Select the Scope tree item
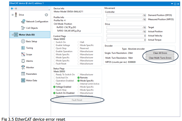The height and width of the screenshot is (121, 182). 29,54
